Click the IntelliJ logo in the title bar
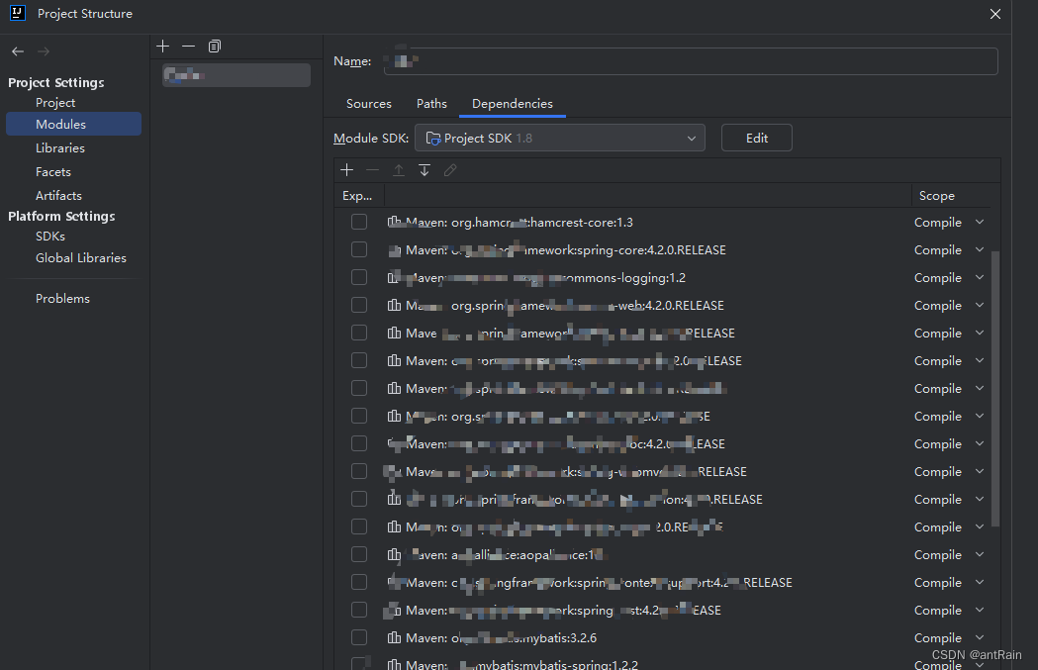 (18, 13)
